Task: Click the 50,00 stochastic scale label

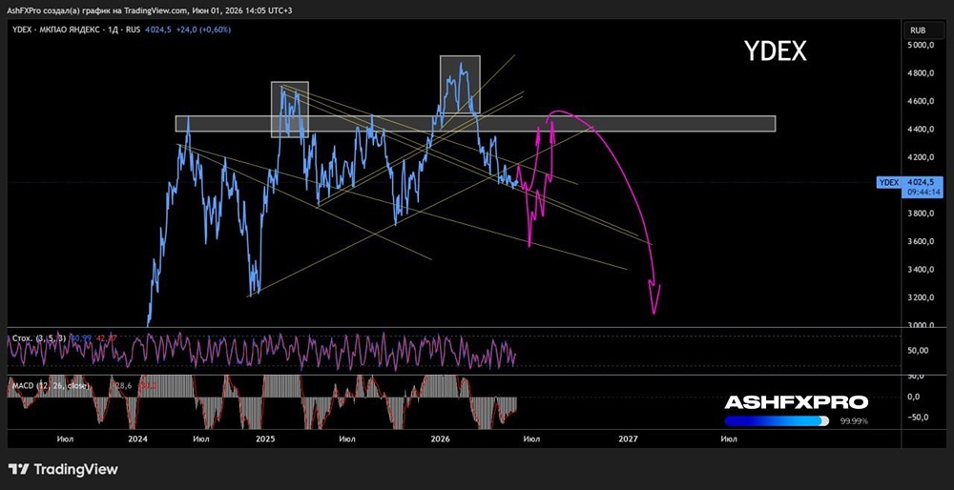Action: tap(919, 351)
